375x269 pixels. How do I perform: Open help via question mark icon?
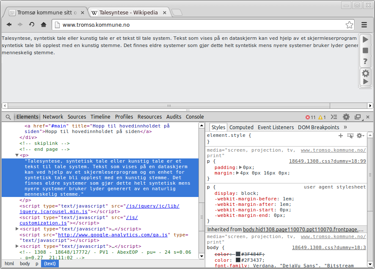tap(366, 61)
